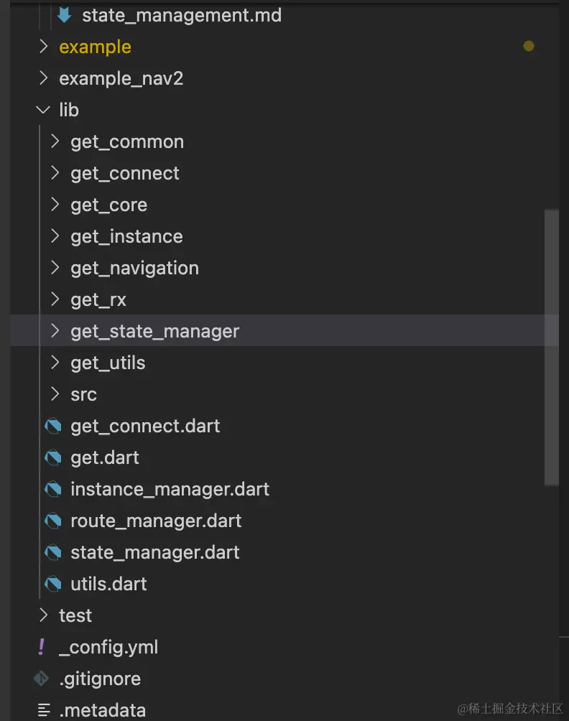569x721 pixels.
Task: Click the lines icon beside .metadata
Action: click(44, 710)
